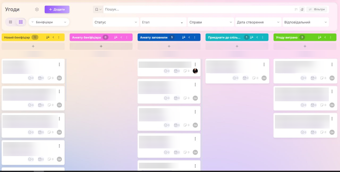Add a deal to Анкету заповнили column

169,46
